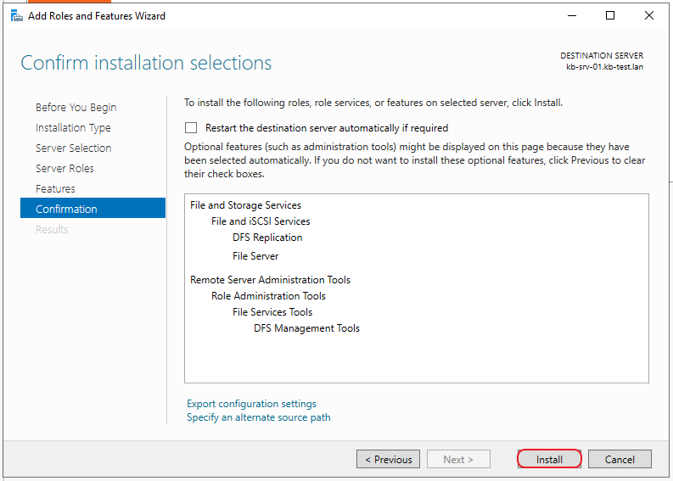The width and height of the screenshot is (673, 481).
Task: Switch to the Server Roles page
Action: (64, 168)
